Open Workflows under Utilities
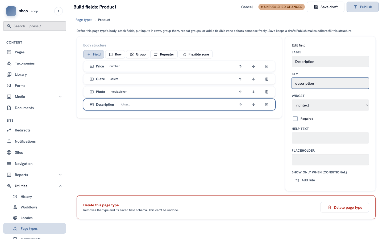 [x=35, y=207]
